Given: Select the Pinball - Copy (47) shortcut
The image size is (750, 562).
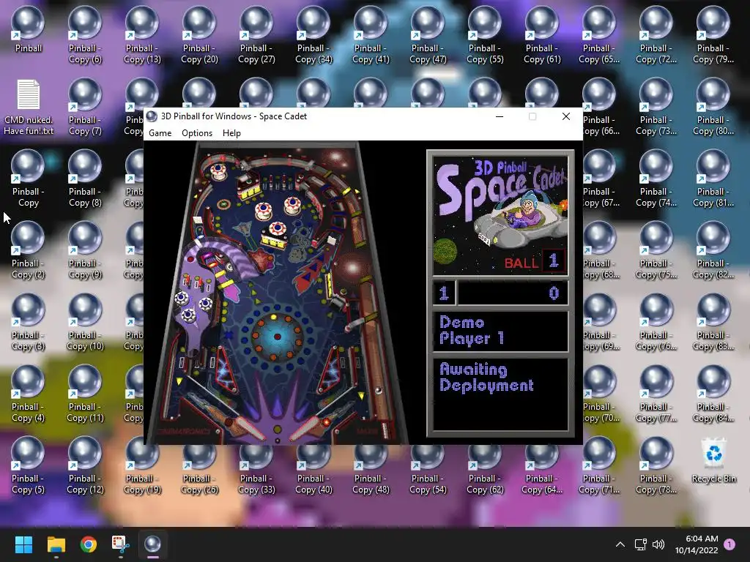Looking at the screenshot, I should coord(428,35).
